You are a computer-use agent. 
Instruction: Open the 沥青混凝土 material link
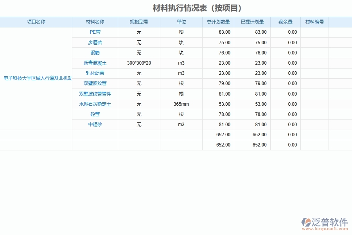[95, 63]
